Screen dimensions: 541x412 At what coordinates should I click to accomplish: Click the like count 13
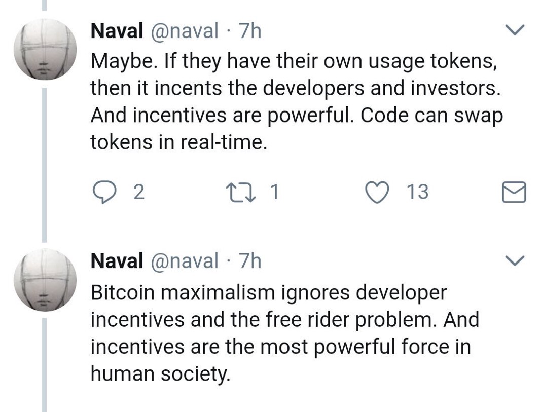417,192
